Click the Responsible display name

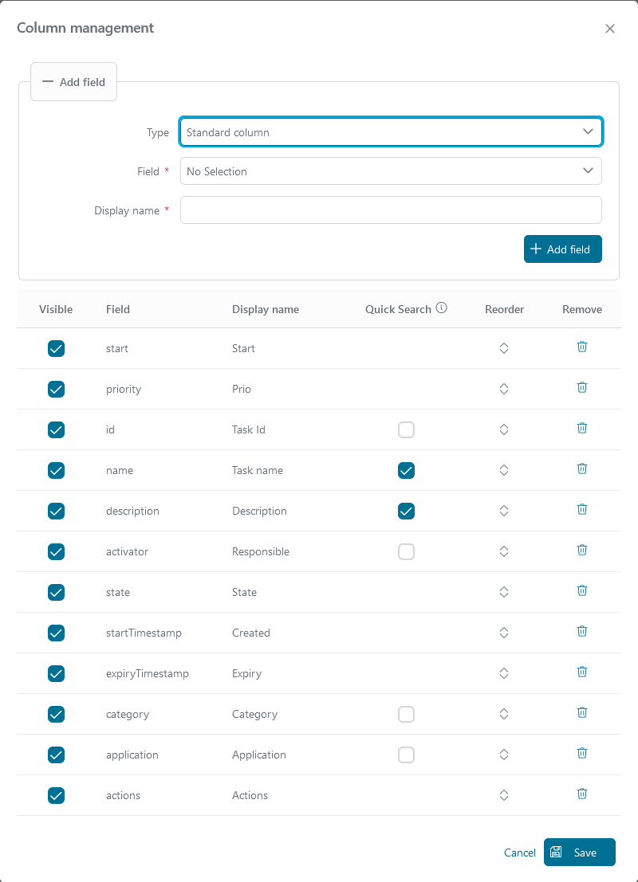click(261, 552)
